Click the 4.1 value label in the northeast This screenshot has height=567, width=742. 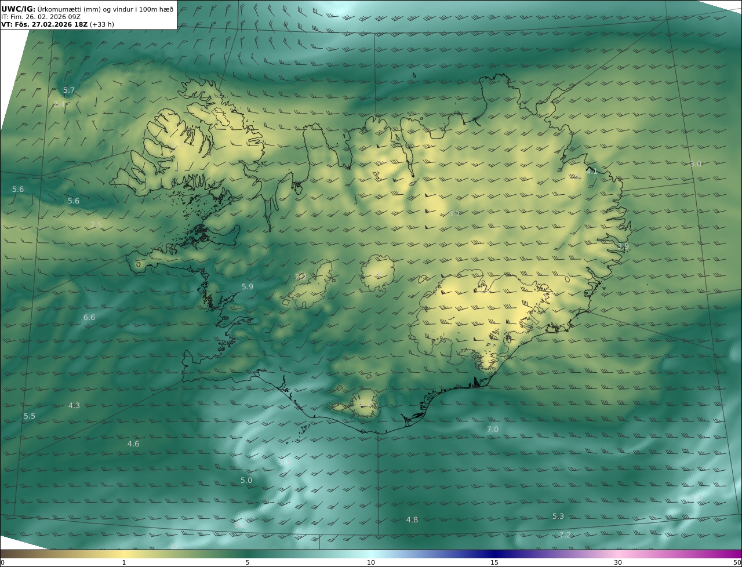591,171
